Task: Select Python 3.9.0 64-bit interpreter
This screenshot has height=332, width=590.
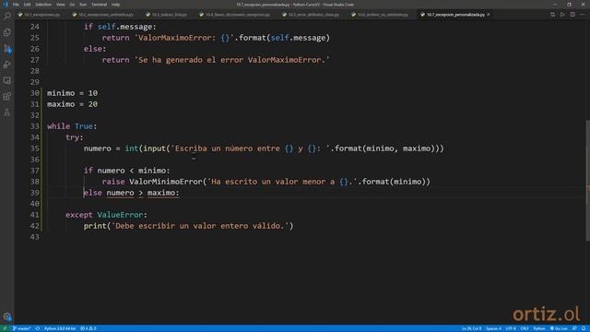Action: pos(60,328)
